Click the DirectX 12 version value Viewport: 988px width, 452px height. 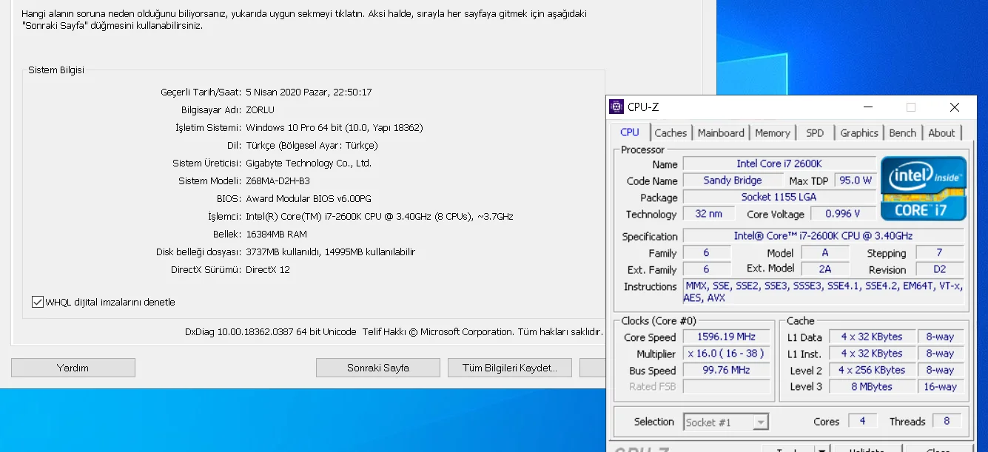point(268,270)
